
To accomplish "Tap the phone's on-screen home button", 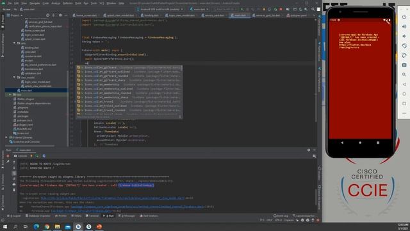I will [x=360, y=142].
